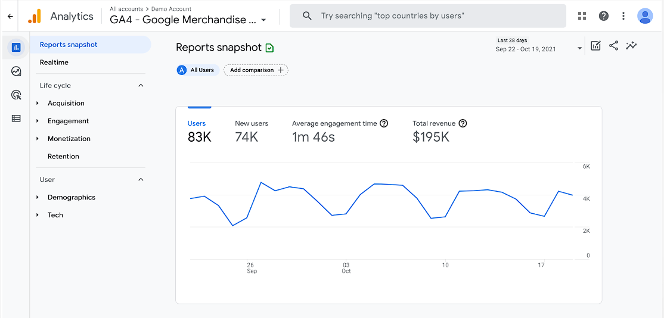
Task: Click the All accounts breadcrumb link
Action: (126, 9)
